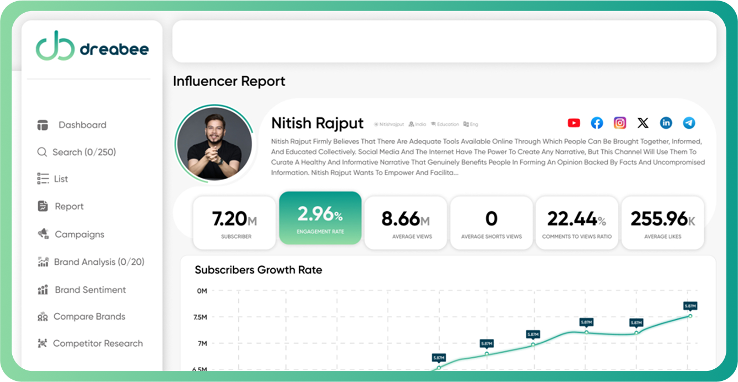Open Brand Analysis (0/20)
The width and height of the screenshot is (738, 382).
click(x=99, y=262)
